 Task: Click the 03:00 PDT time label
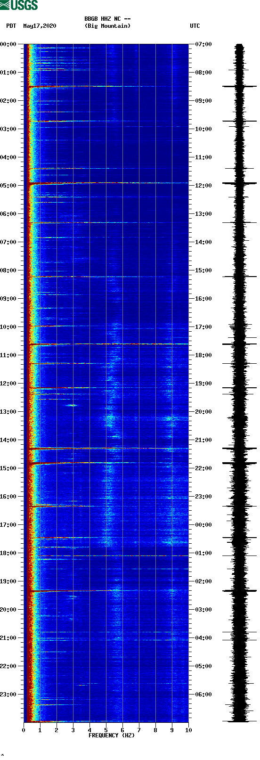pos(8,129)
